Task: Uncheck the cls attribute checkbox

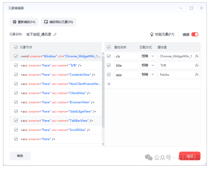Action: tap(109, 56)
